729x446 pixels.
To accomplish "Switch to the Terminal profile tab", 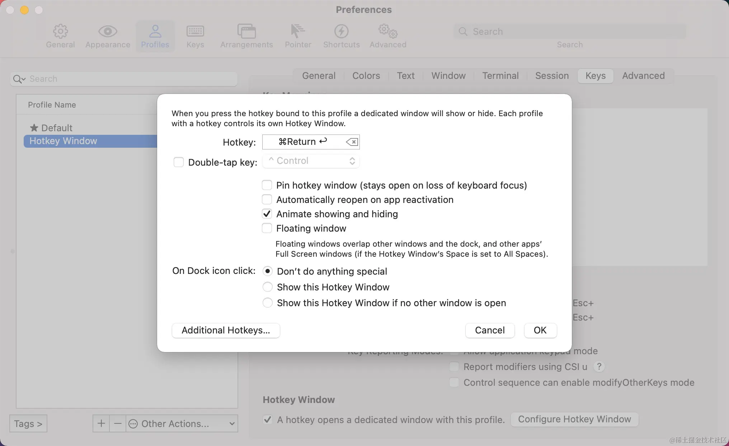I will coord(500,76).
